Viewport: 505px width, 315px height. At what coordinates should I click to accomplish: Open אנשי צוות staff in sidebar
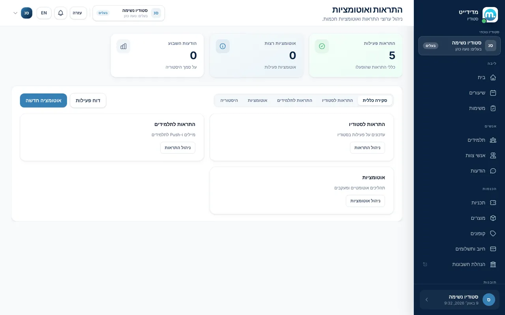tap(459, 156)
